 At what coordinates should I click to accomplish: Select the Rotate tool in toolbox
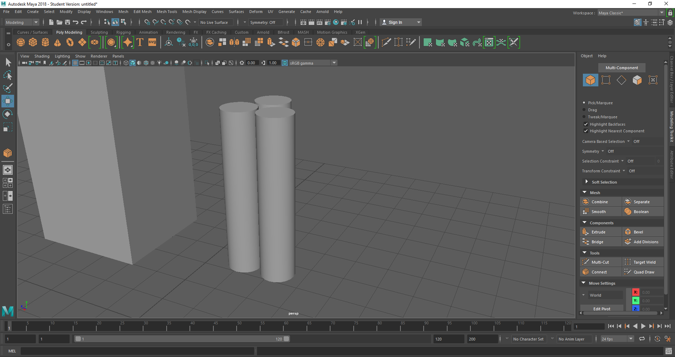coord(8,114)
